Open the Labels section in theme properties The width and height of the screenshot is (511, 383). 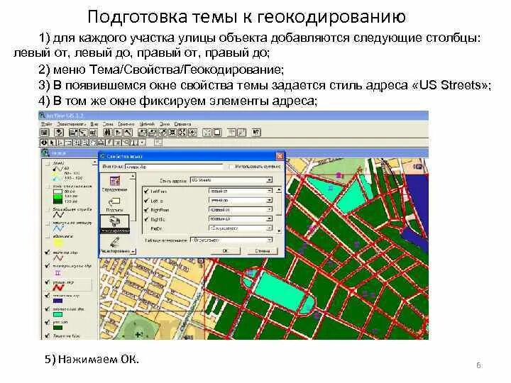114,204
